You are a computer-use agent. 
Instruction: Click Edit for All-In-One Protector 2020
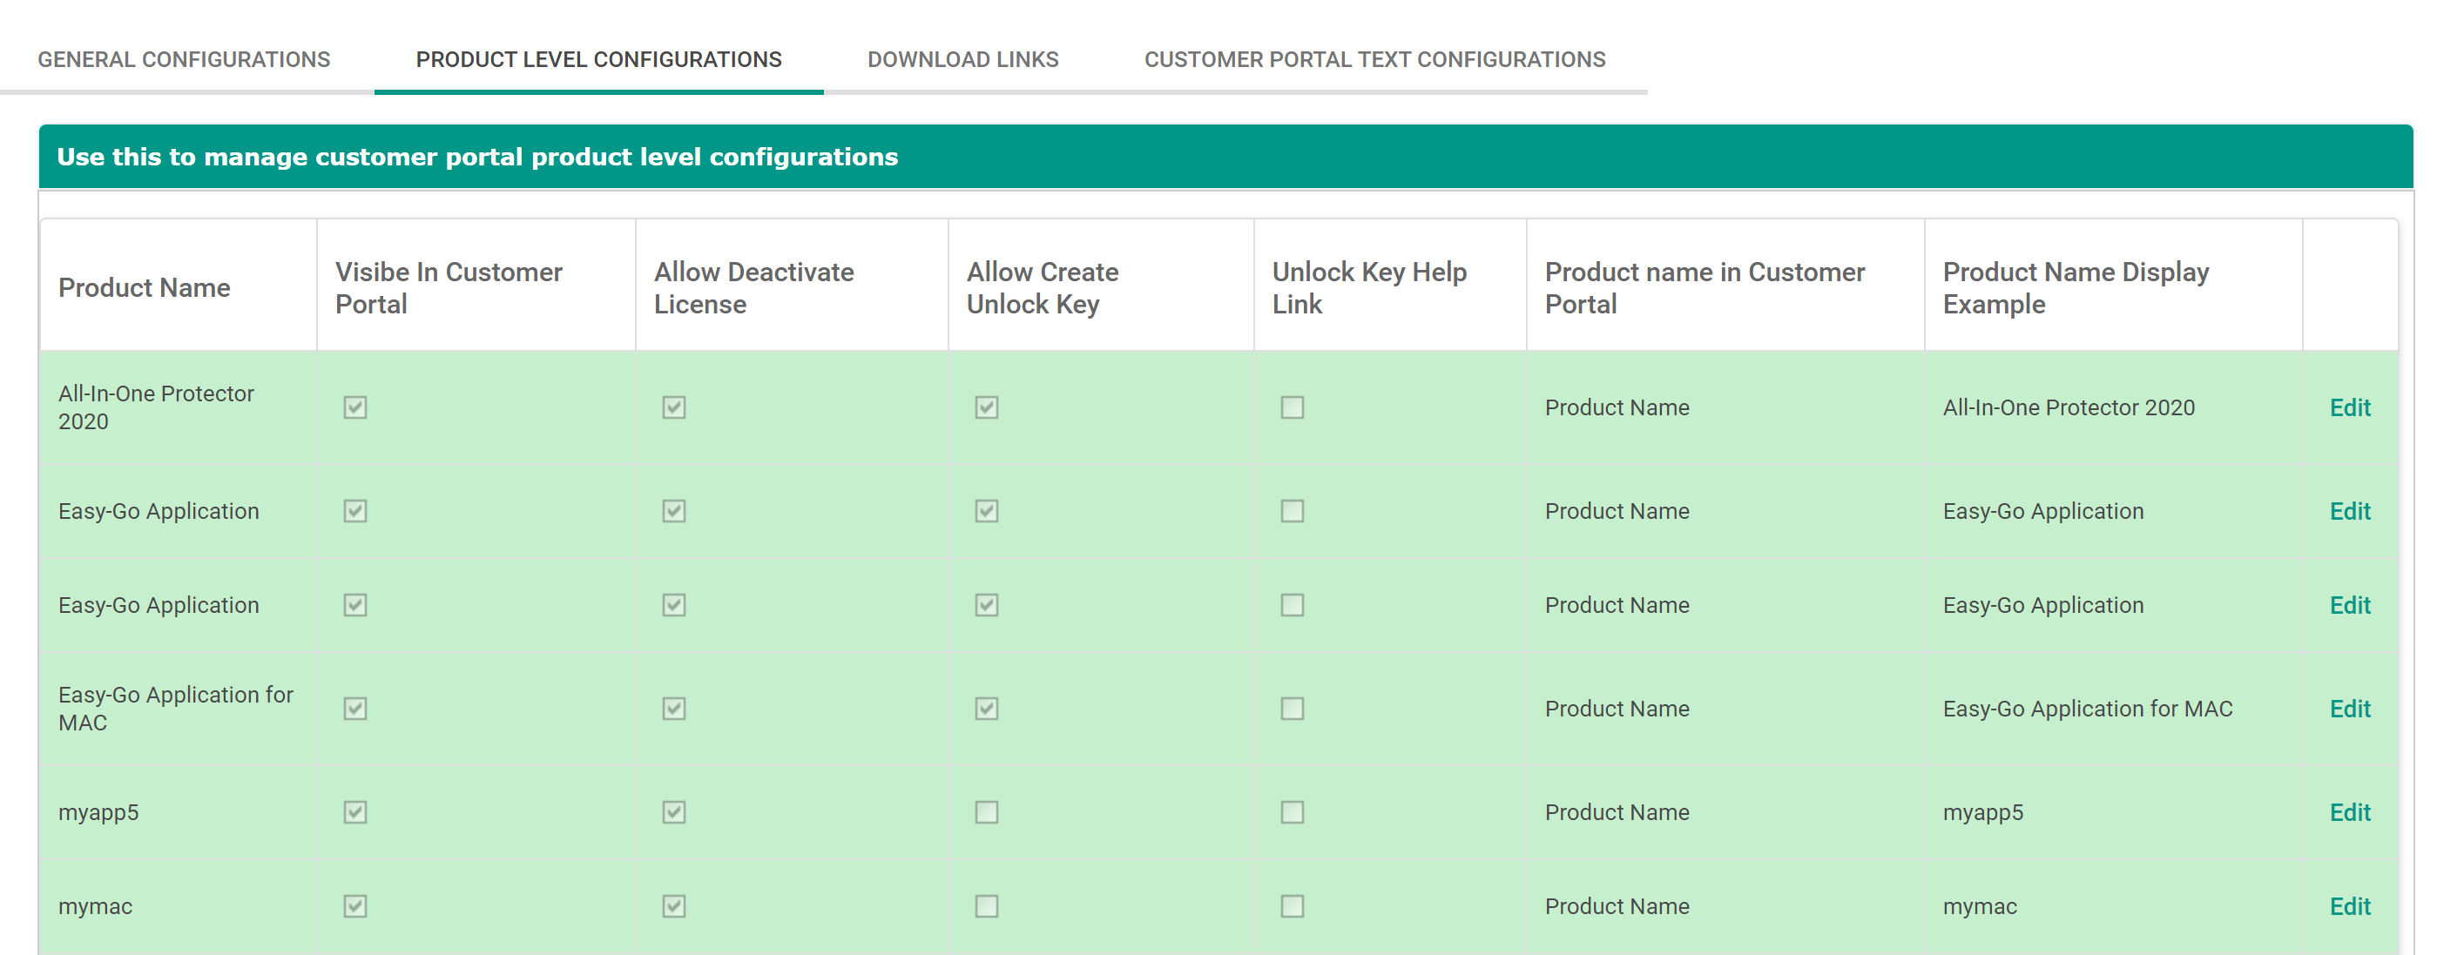[x=2349, y=408]
